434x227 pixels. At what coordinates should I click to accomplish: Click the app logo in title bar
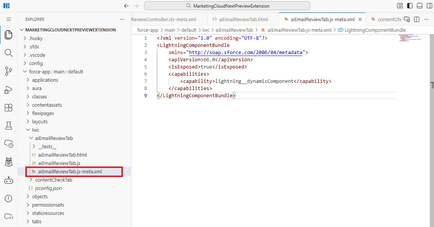(x=6, y=6)
